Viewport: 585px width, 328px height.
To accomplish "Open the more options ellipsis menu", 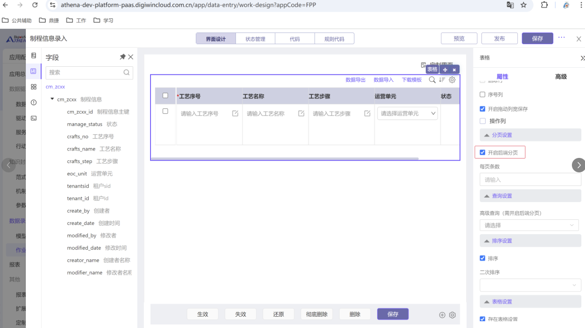I will tap(561, 38).
